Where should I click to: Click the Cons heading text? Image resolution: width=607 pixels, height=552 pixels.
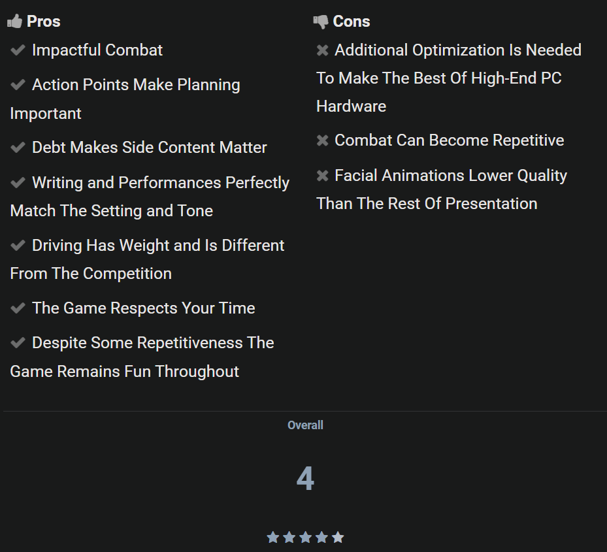pos(352,22)
